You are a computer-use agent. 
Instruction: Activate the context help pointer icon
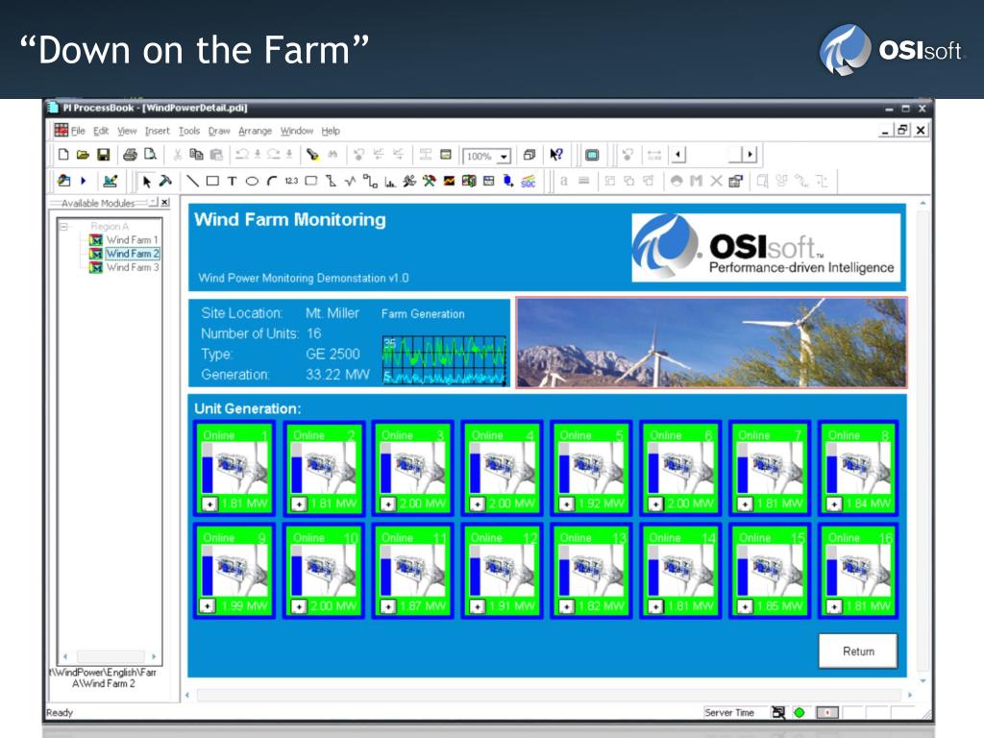pyautogui.click(x=556, y=155)
